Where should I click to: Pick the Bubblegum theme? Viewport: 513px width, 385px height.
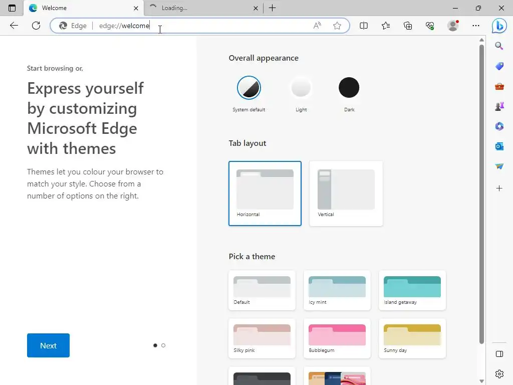337,338
